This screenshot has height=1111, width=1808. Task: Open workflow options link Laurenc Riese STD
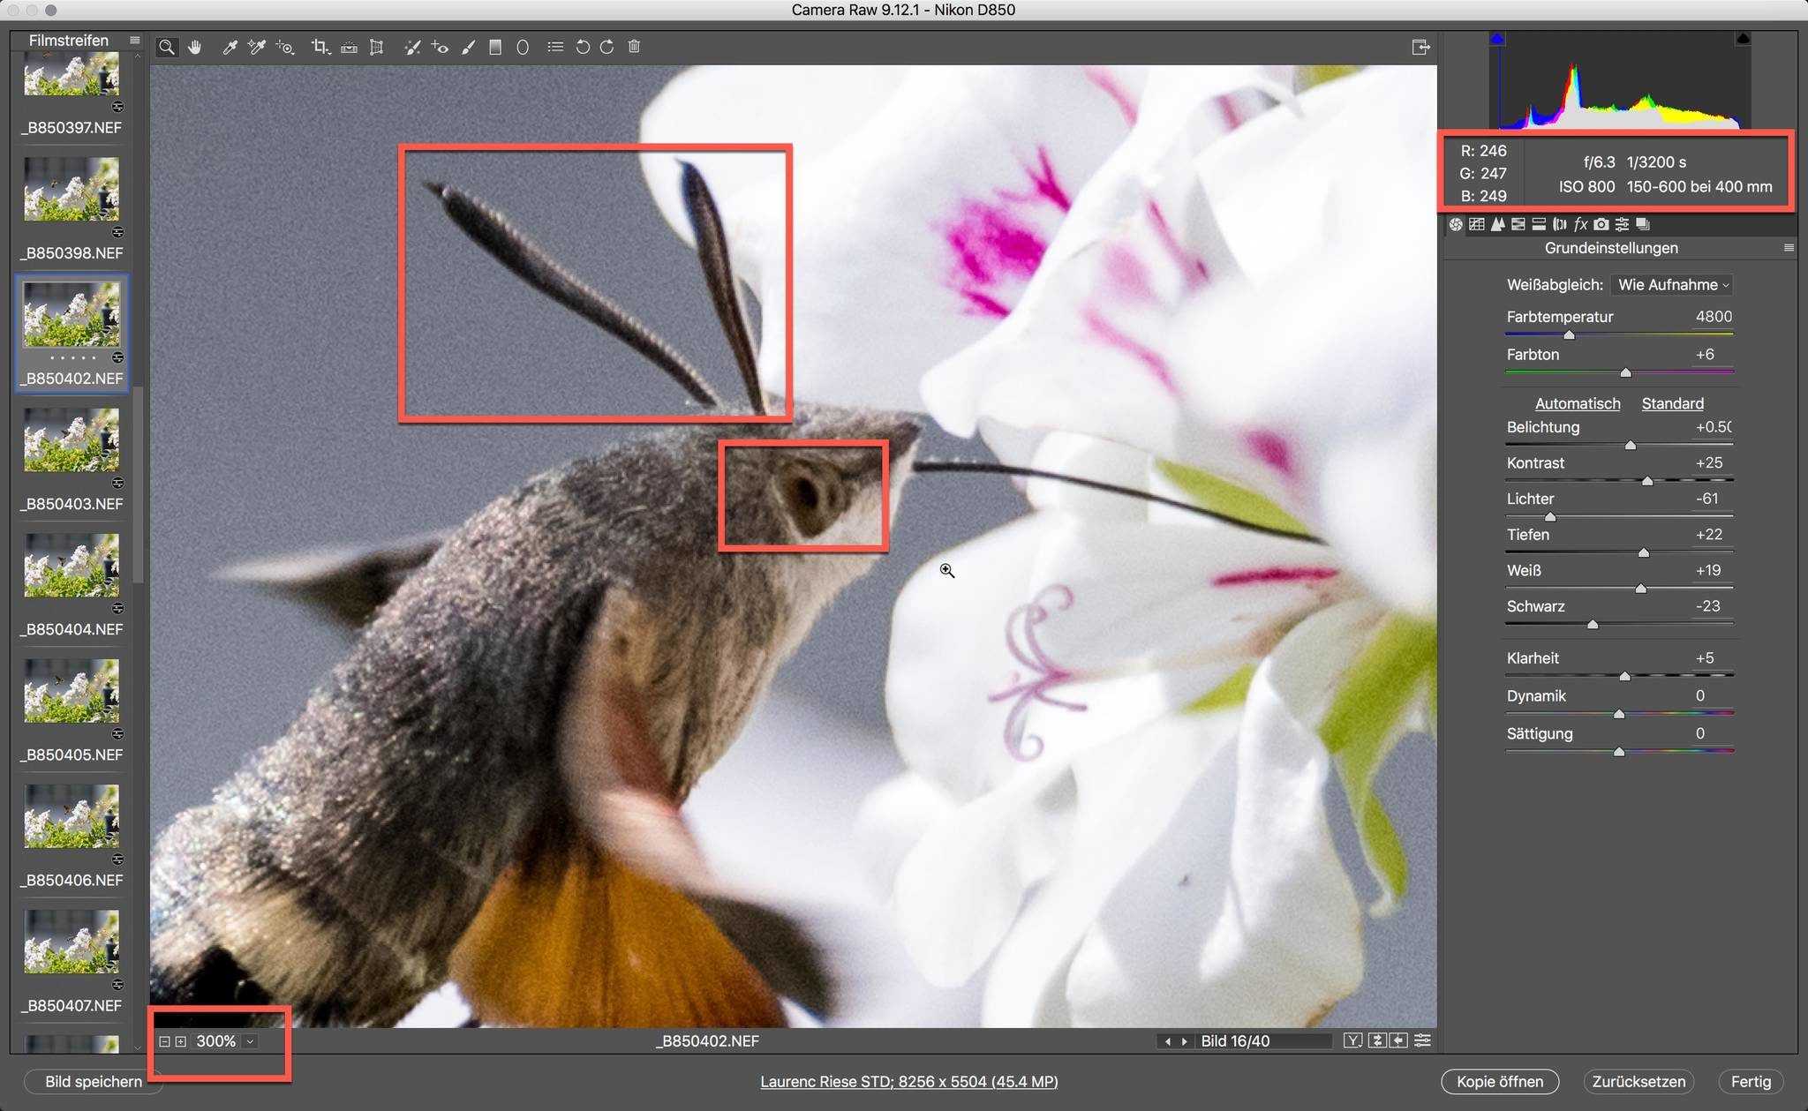909,1082
